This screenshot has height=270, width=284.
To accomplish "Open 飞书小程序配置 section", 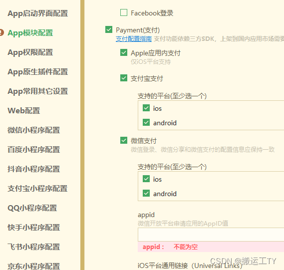I will click(33, 247).
